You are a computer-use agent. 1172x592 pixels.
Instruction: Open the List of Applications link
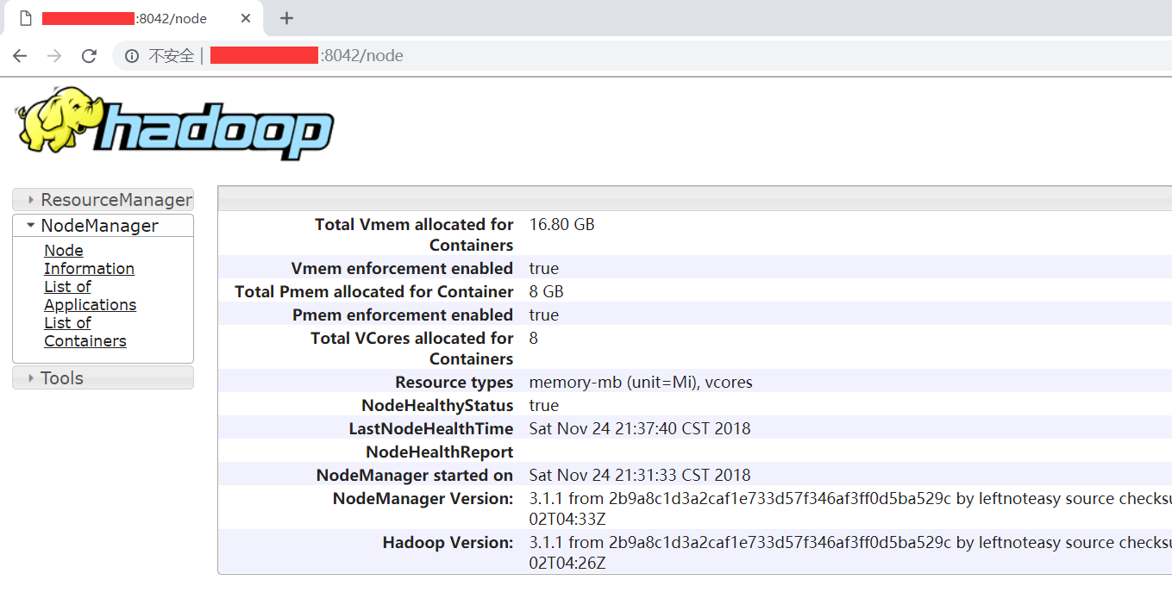[x=90, y=296]
